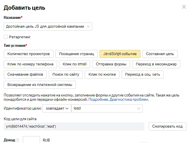Choose Клик по номеру телефона option
Screen dimensions: 190x143
[30, 64]
